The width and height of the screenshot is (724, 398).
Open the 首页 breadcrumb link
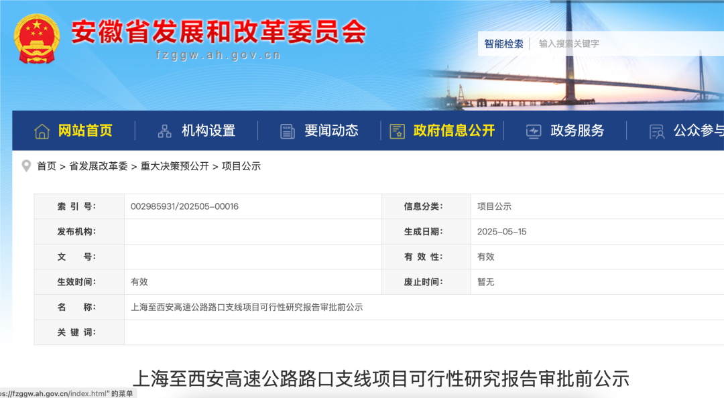[46, 166]
